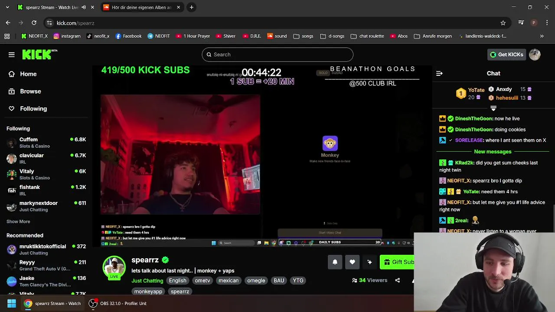The height and width of the screenshot is (312, 555).
Task: Open the Chrome apps grid shortcut
Action: 7,36
